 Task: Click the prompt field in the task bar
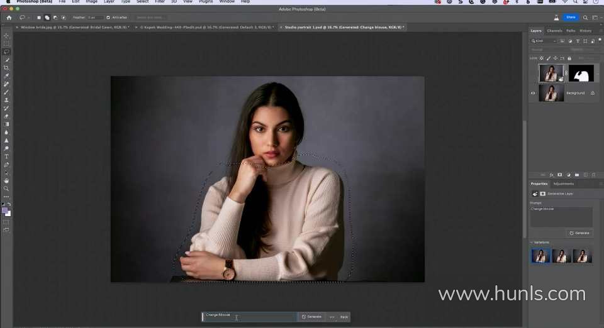[x=250, y=317]
